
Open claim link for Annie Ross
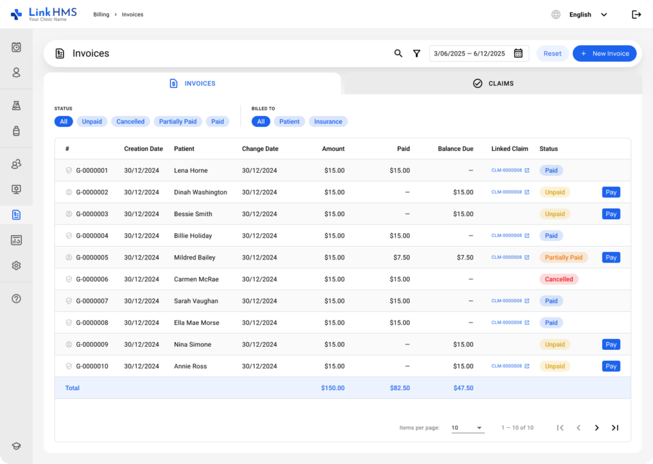[510, 366]
